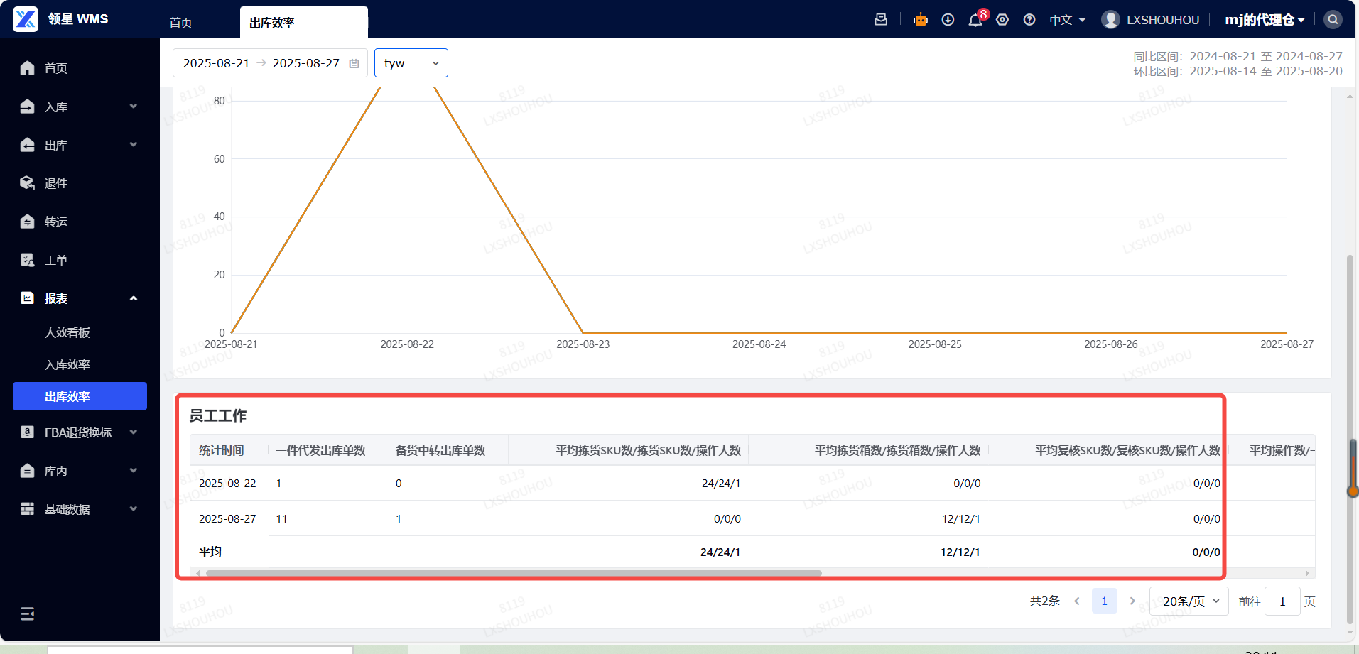
Task: Select 入库效率 report menu item
Action: [x=67, y=364]
